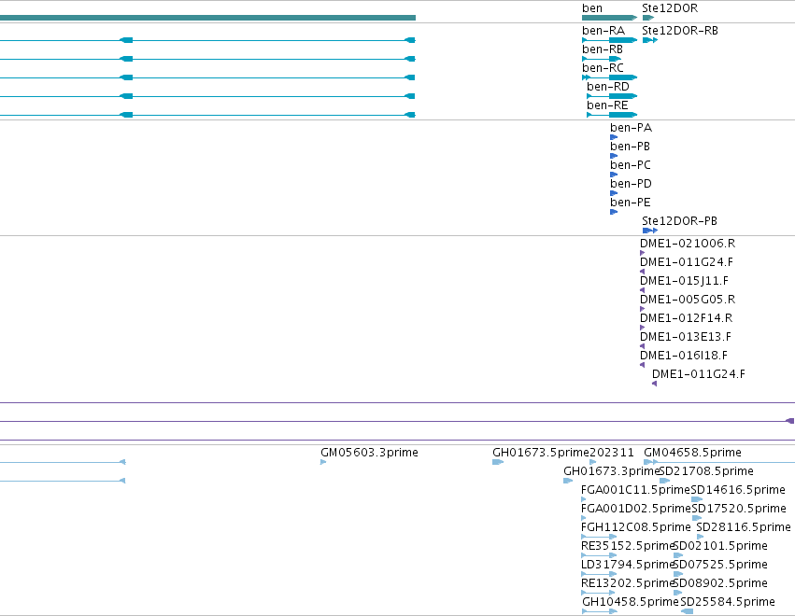Click the ben-RA transcript label
Viewport: 795px width, 616px height.
[x=603, y=31]
